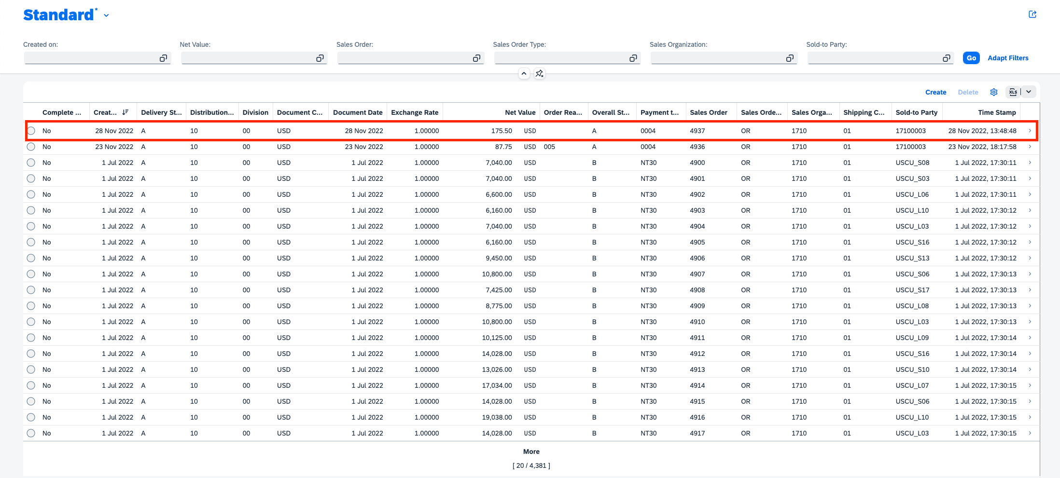
Task: Click the Net Value cell 19,038.00
Action: tap(497, 417)
